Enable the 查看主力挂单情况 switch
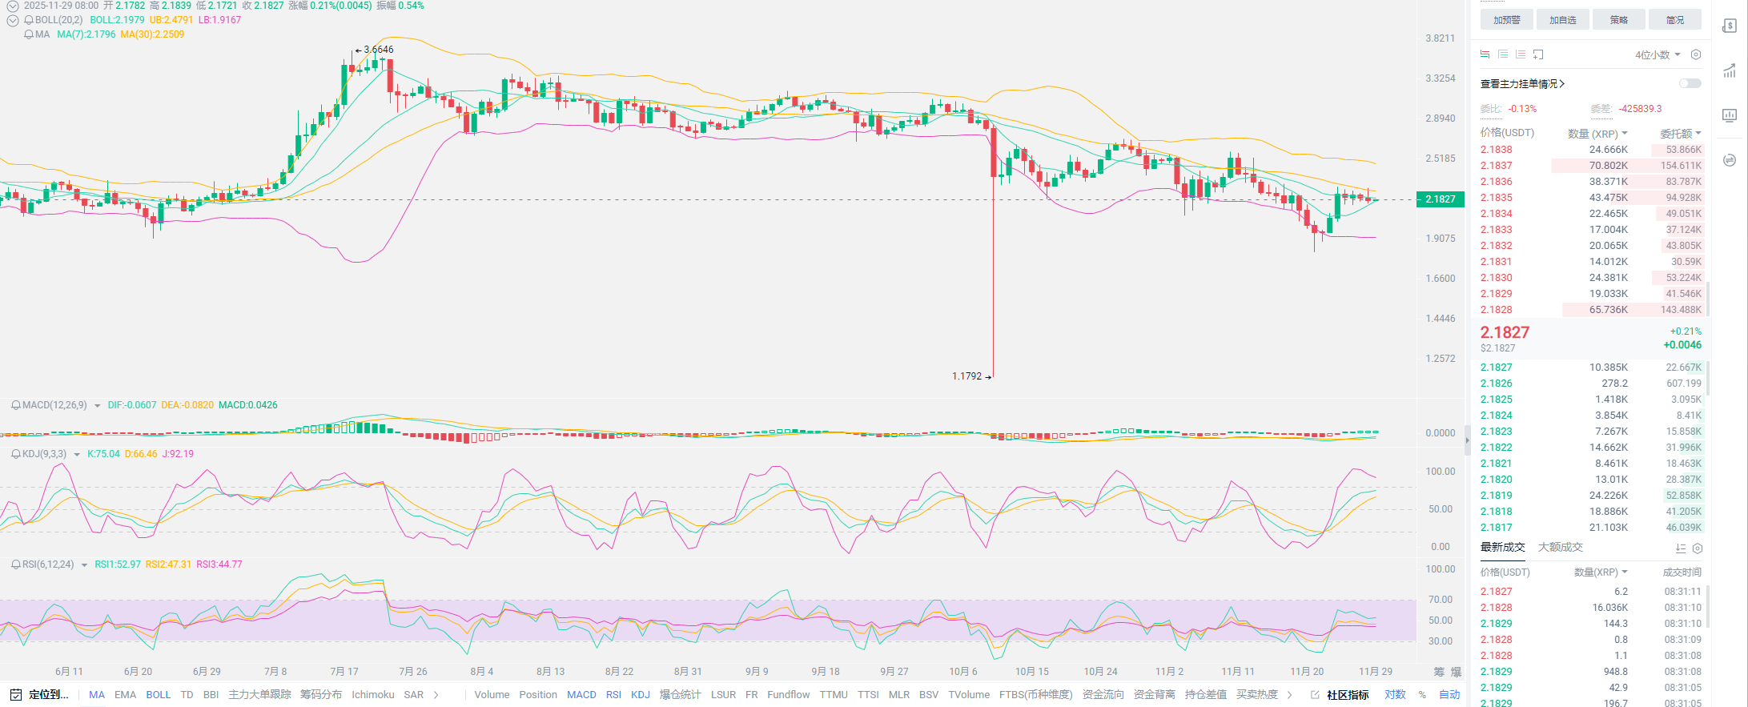 click(x=1690, y=83)
